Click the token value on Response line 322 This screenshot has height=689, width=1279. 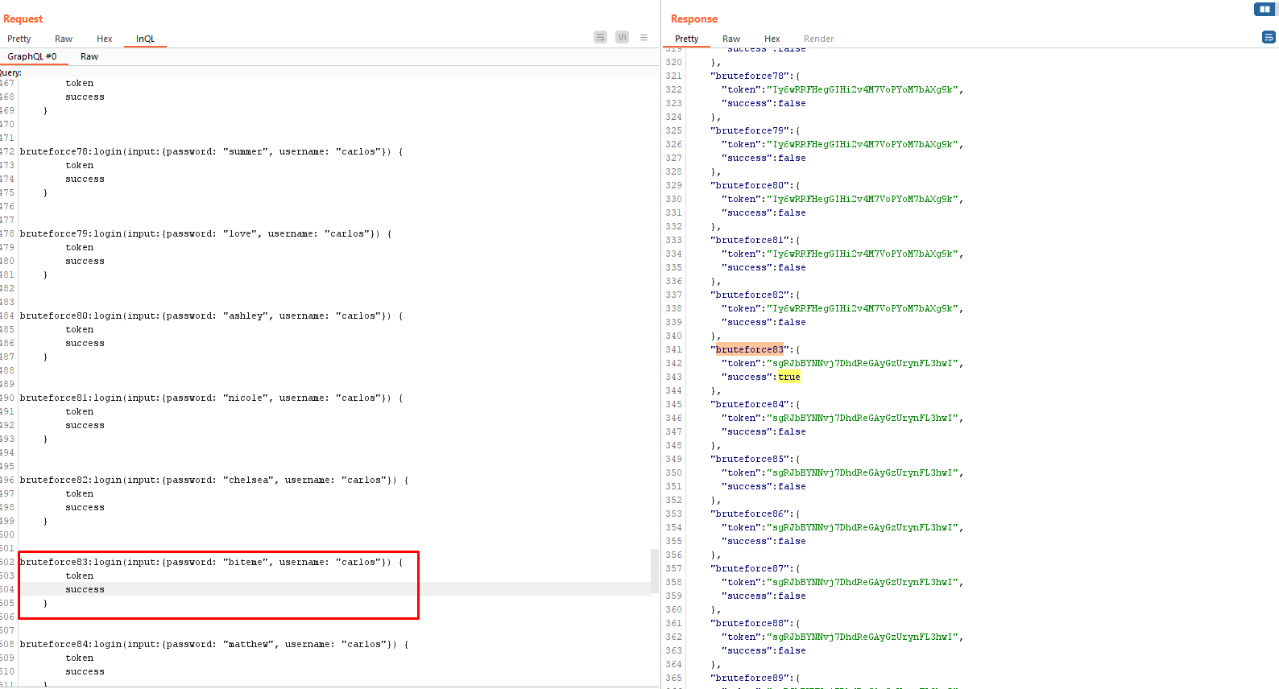(863, 89)
